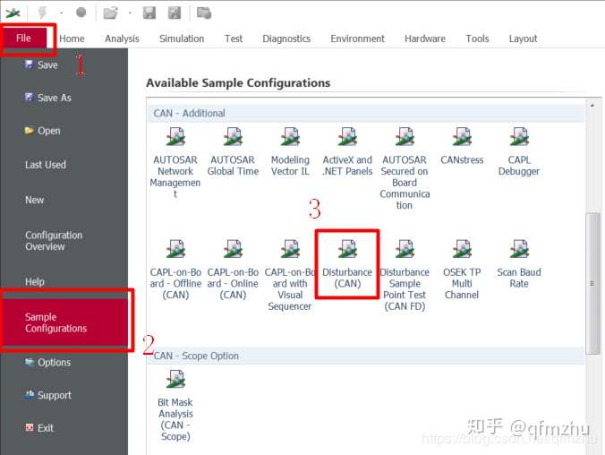
Task: Open AUTOSAR Secured on Board Communication sample
Action: click(405, 168)
